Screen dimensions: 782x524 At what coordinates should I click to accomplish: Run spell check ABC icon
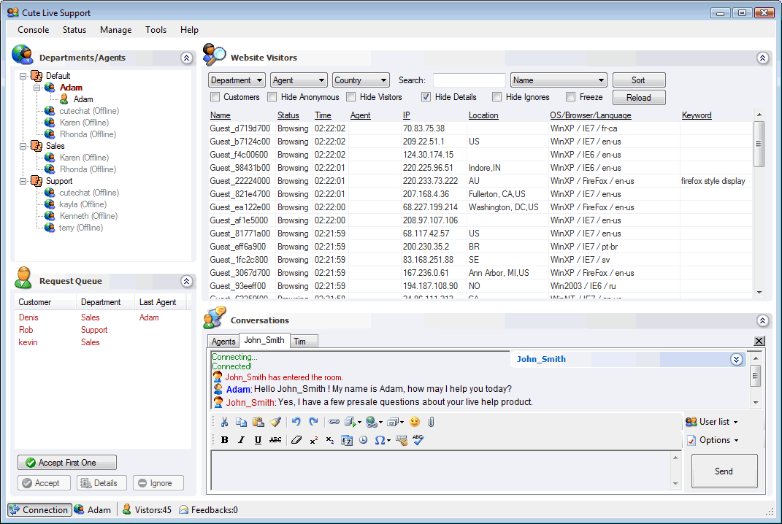(x=418, y=440)
